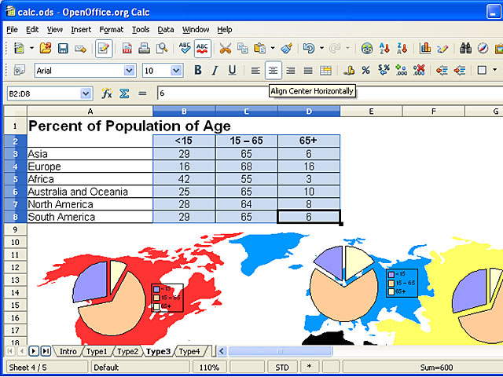Image resolution: width=503 pixels, height=377 pixels.
Task: Click the Format Paintbrush icon
Action: point(286,49)
